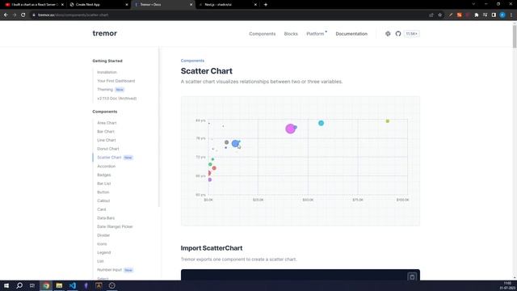Open Line Chart component page

point(107,140)
